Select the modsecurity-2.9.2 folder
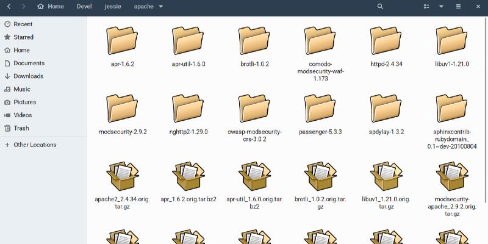Image resolution: width=488 pixels, height=244 pixels. pyautogui.click(x=123, y=109)
